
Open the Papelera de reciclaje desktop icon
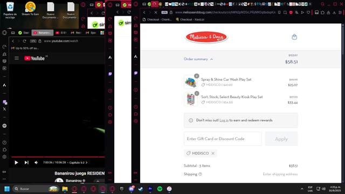[x=10, y=10]
